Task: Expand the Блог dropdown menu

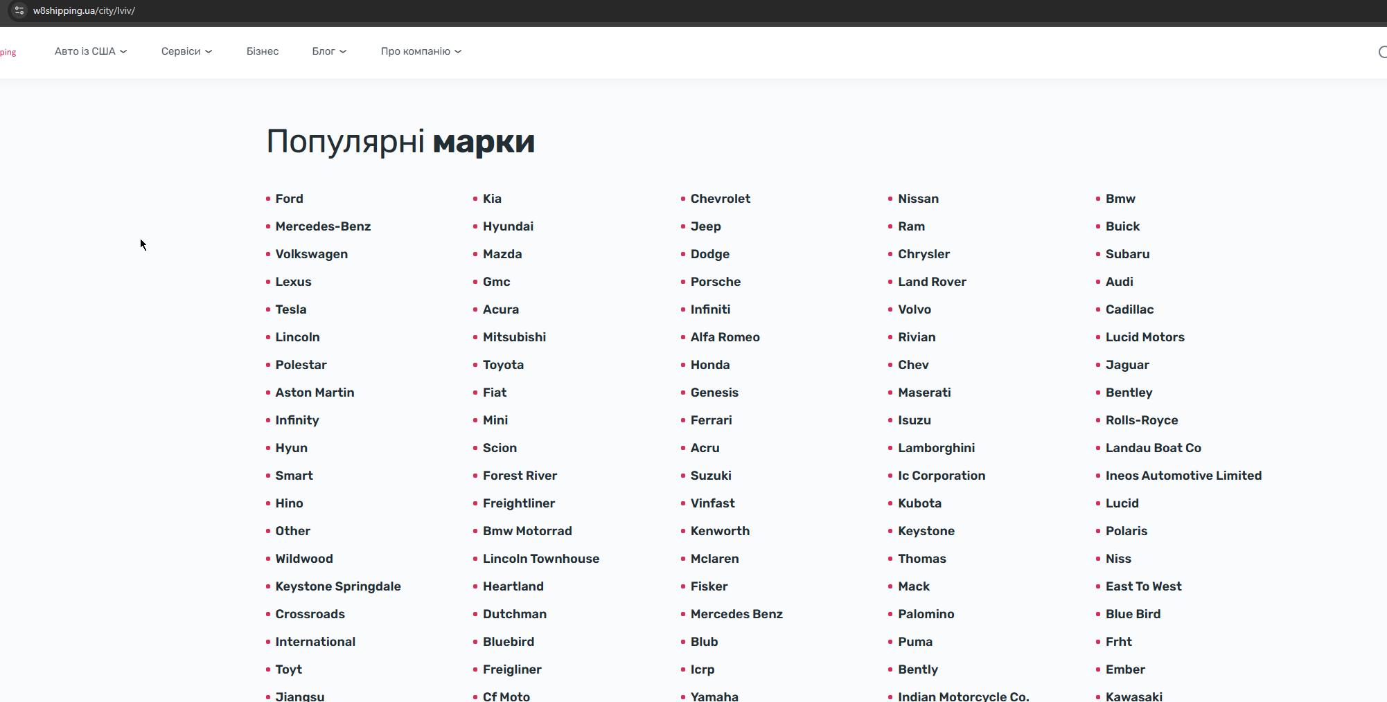Action: pyautogui.click(x=329, y=51)
